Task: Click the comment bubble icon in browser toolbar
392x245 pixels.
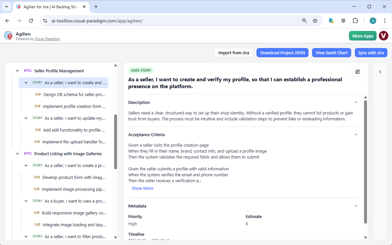Action: 343,20
